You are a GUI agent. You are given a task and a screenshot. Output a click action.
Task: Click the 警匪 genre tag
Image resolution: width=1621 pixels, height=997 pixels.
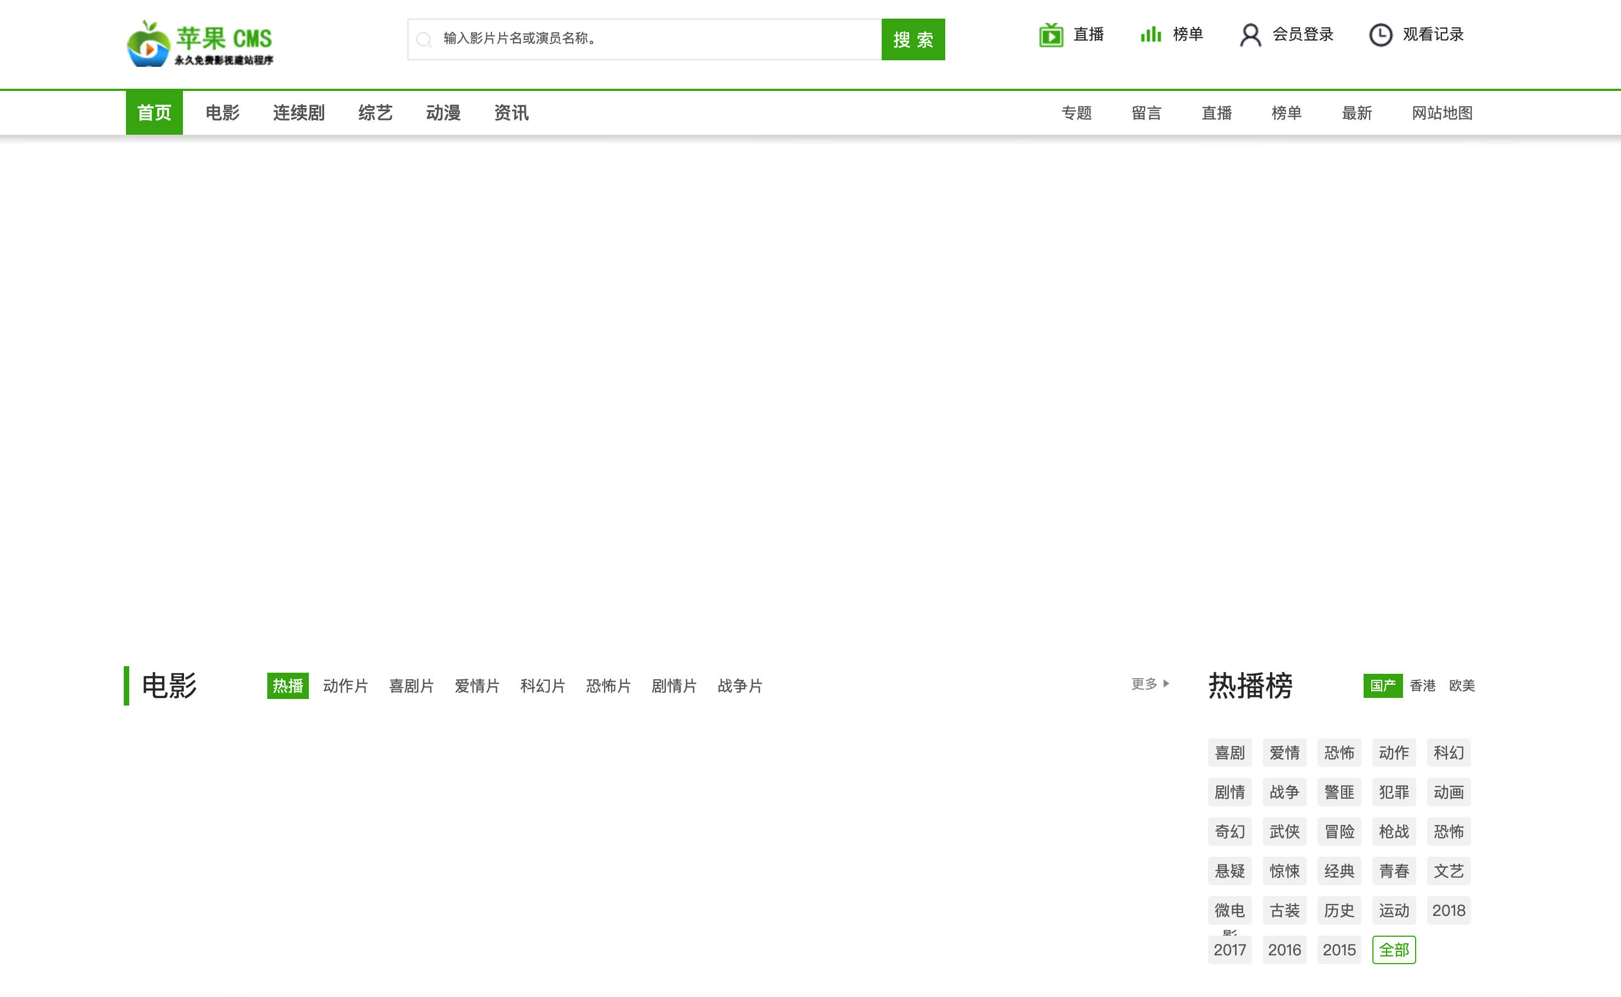pos(1339,792)
